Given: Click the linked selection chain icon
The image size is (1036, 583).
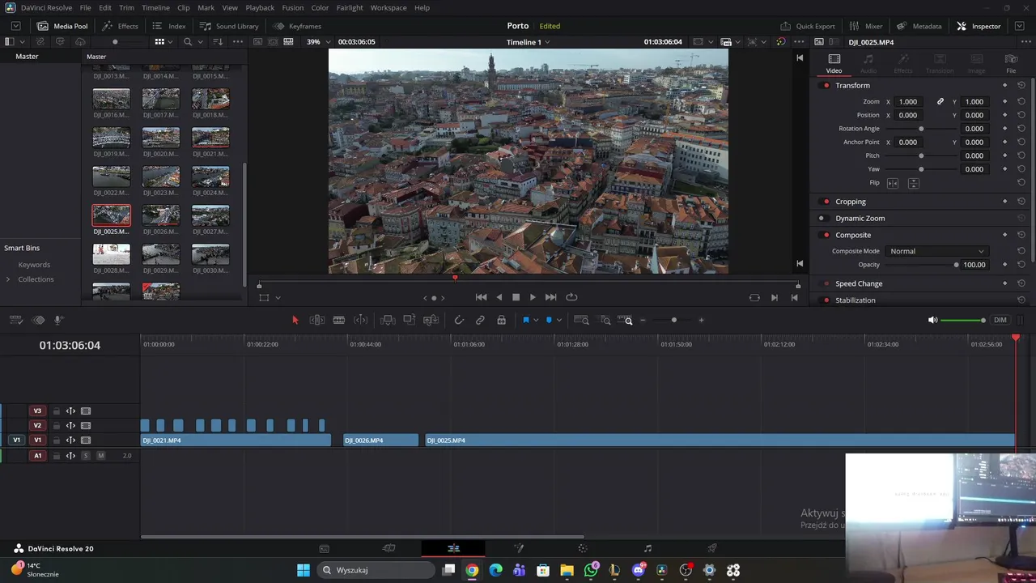Looking at the screenshot, I should pyautogui.click(x=480, y=320).
